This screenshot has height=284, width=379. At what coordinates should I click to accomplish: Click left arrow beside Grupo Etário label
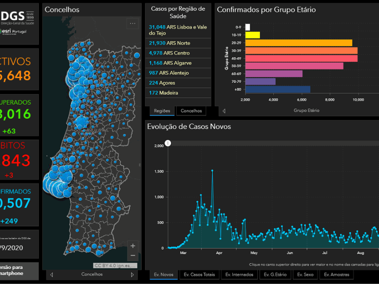tap(224, 111)
